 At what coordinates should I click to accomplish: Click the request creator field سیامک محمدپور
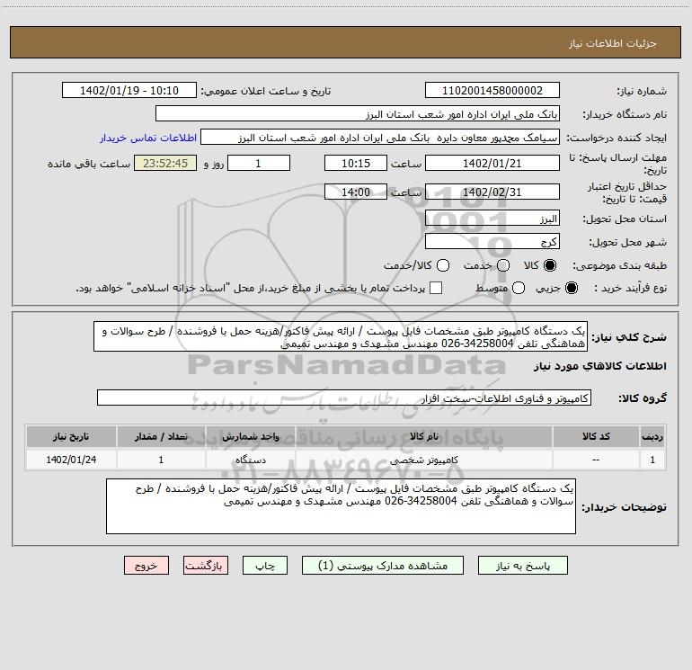coord(380,137)
